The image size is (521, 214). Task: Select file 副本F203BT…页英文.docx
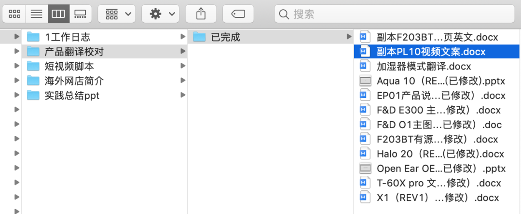click(438, 37)
